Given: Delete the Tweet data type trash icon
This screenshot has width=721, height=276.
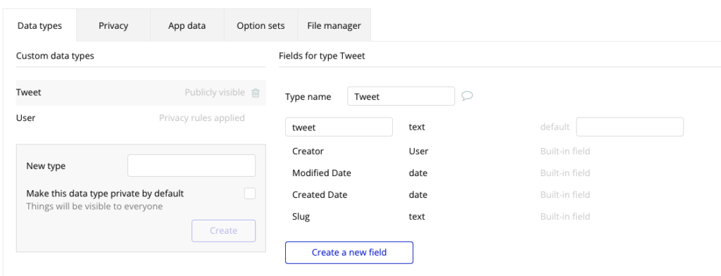Looking at the screenshot, I should point(256,93).
